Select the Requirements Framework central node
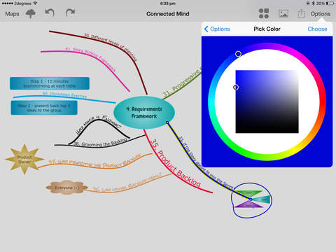The width and height of the screenshot is (336, 252). pyautogui.click(x=144, y=113)
